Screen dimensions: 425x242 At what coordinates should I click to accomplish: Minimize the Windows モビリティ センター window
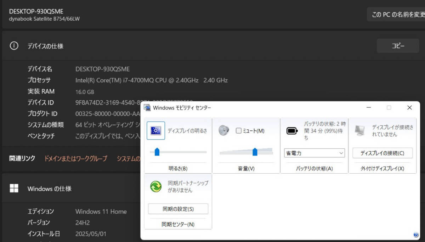[x=369, y=107]
